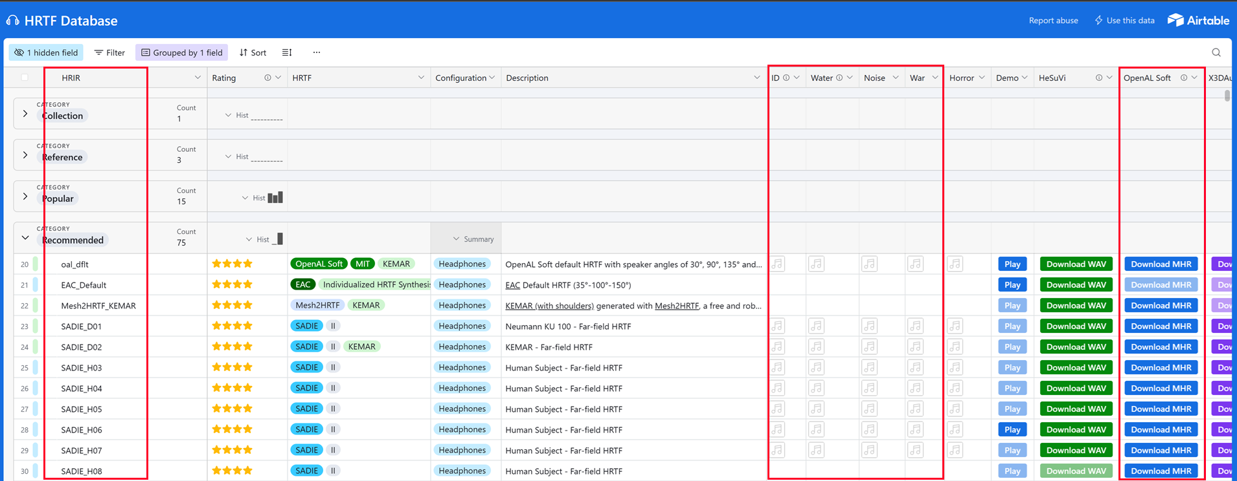Image resolution: width=1237 pixels, height=481 pixels.
Task: Play the EAC_Default demo
Action: tap(1012, 284)
